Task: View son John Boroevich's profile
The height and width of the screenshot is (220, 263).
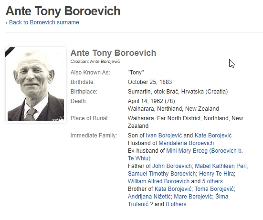Action: [172, 166]
